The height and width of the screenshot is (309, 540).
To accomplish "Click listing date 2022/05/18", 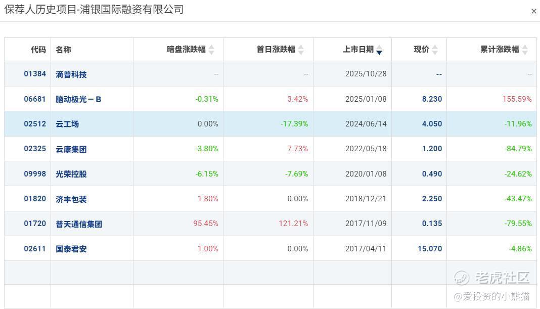I will (366, 149).
